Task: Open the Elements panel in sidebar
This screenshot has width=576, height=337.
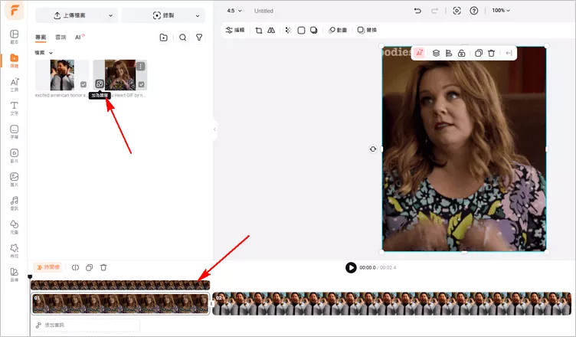Action: [15, 227]
